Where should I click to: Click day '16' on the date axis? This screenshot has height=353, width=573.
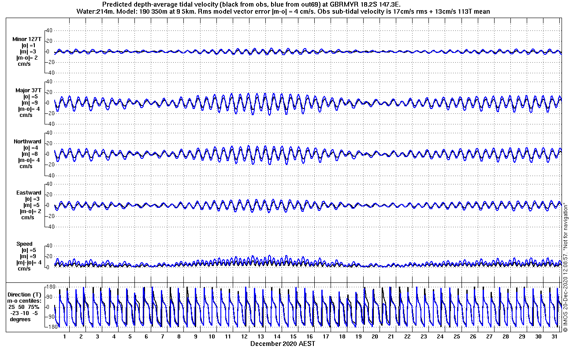pos(310,336)
